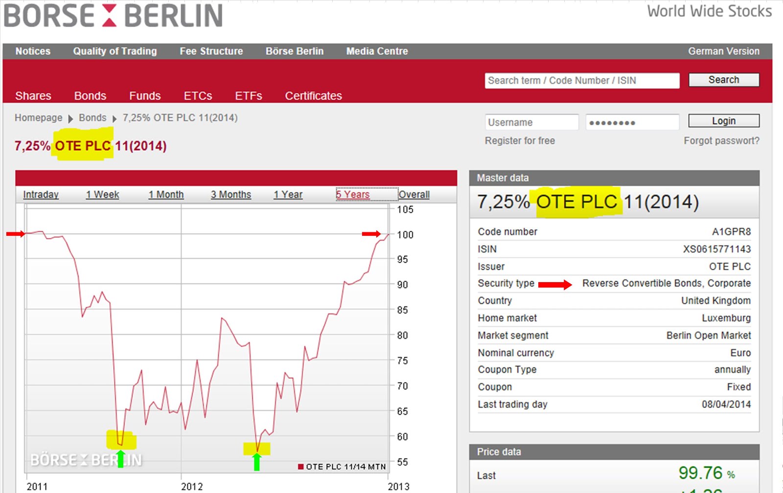The image size is (783, 493).
Task: Show the 5 Years chart
Action: (353, 194)
